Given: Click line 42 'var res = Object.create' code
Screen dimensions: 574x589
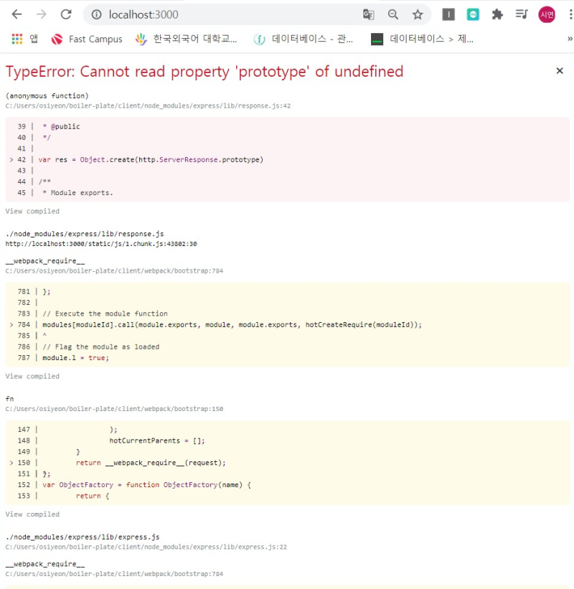Looking at the screenshot, I should (x=151, y=160).
